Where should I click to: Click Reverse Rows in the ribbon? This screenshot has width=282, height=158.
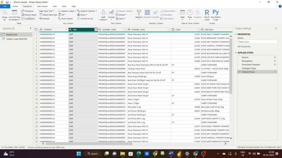[x=29, y=15]
